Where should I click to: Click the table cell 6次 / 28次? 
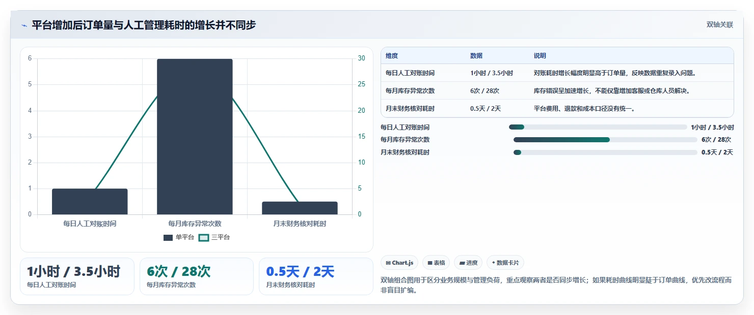[x=484, y=91]
